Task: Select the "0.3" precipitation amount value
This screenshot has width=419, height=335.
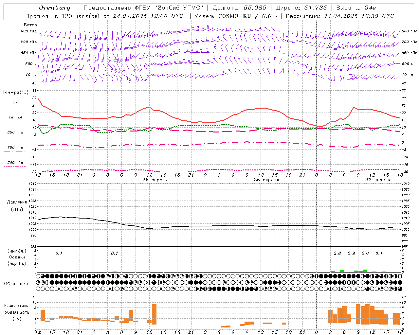Action: pyautogui.click(x=351, y=254)
